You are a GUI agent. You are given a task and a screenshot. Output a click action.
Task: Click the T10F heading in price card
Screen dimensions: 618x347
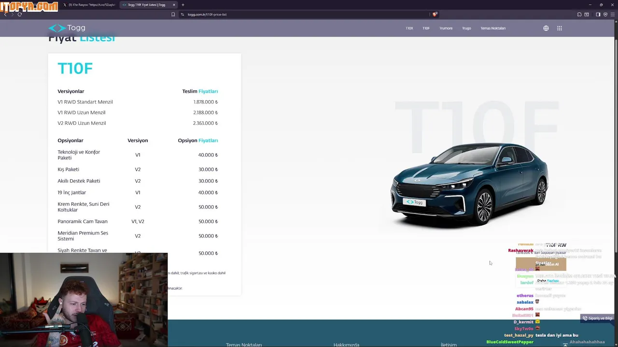tap(75, 68)
